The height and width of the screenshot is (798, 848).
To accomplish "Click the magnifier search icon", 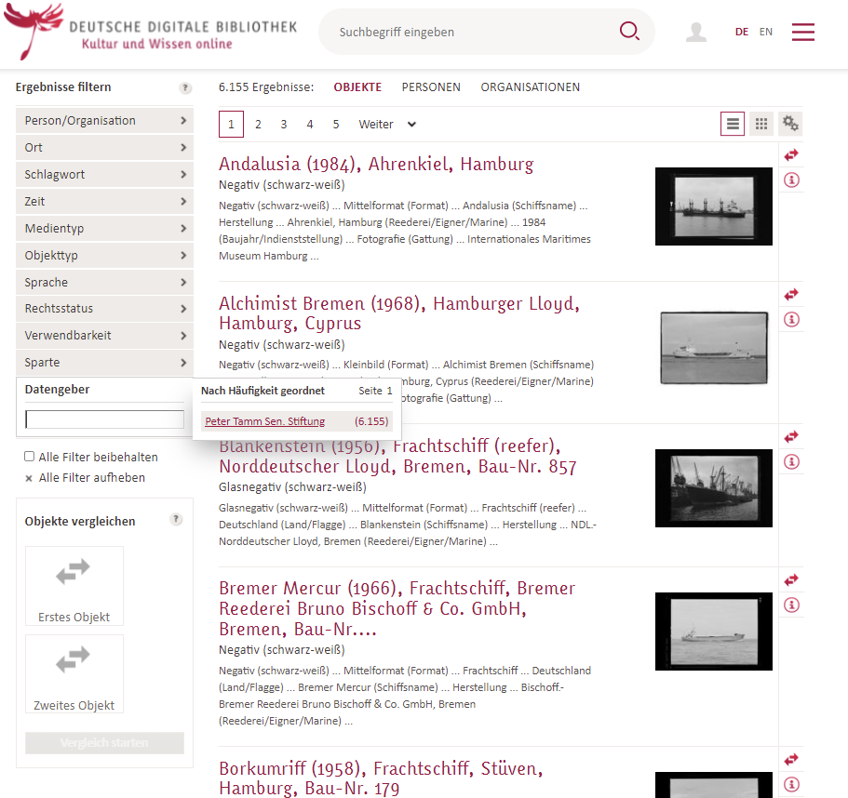I will click(x=629, y=32).
